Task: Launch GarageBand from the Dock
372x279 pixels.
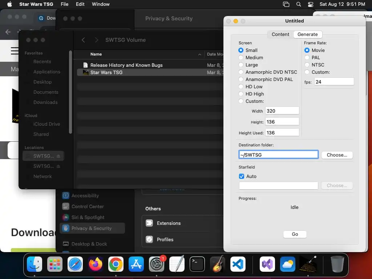Action: 218,264
